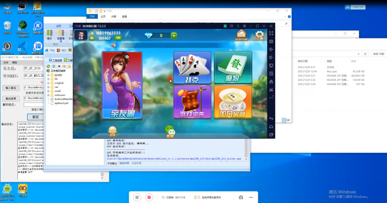Select AndroidManifest file in project tree
This screenshot has width=387, height=203.
tap(62, 99)
